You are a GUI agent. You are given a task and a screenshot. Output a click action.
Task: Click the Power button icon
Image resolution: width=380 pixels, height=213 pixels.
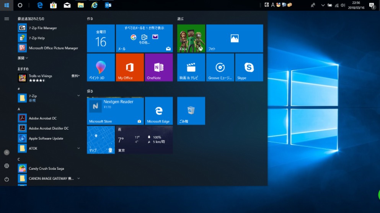[7, 179]
